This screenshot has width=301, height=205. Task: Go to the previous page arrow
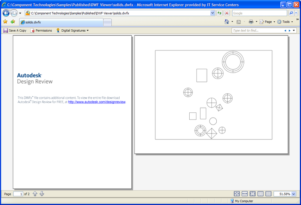tap(35, 194)
